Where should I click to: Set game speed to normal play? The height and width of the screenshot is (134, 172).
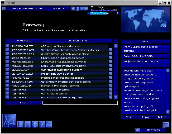click(77, 8)
